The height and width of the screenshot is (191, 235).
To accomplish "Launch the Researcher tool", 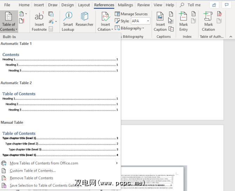I will (x=84, y=20).
